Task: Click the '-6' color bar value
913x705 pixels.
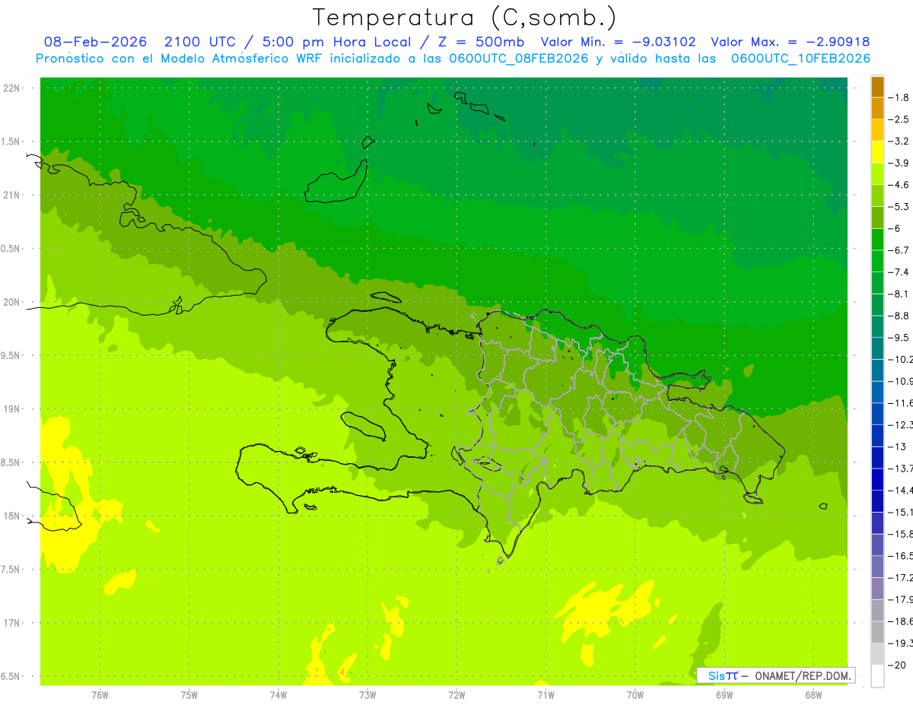Action: point(896,228)
